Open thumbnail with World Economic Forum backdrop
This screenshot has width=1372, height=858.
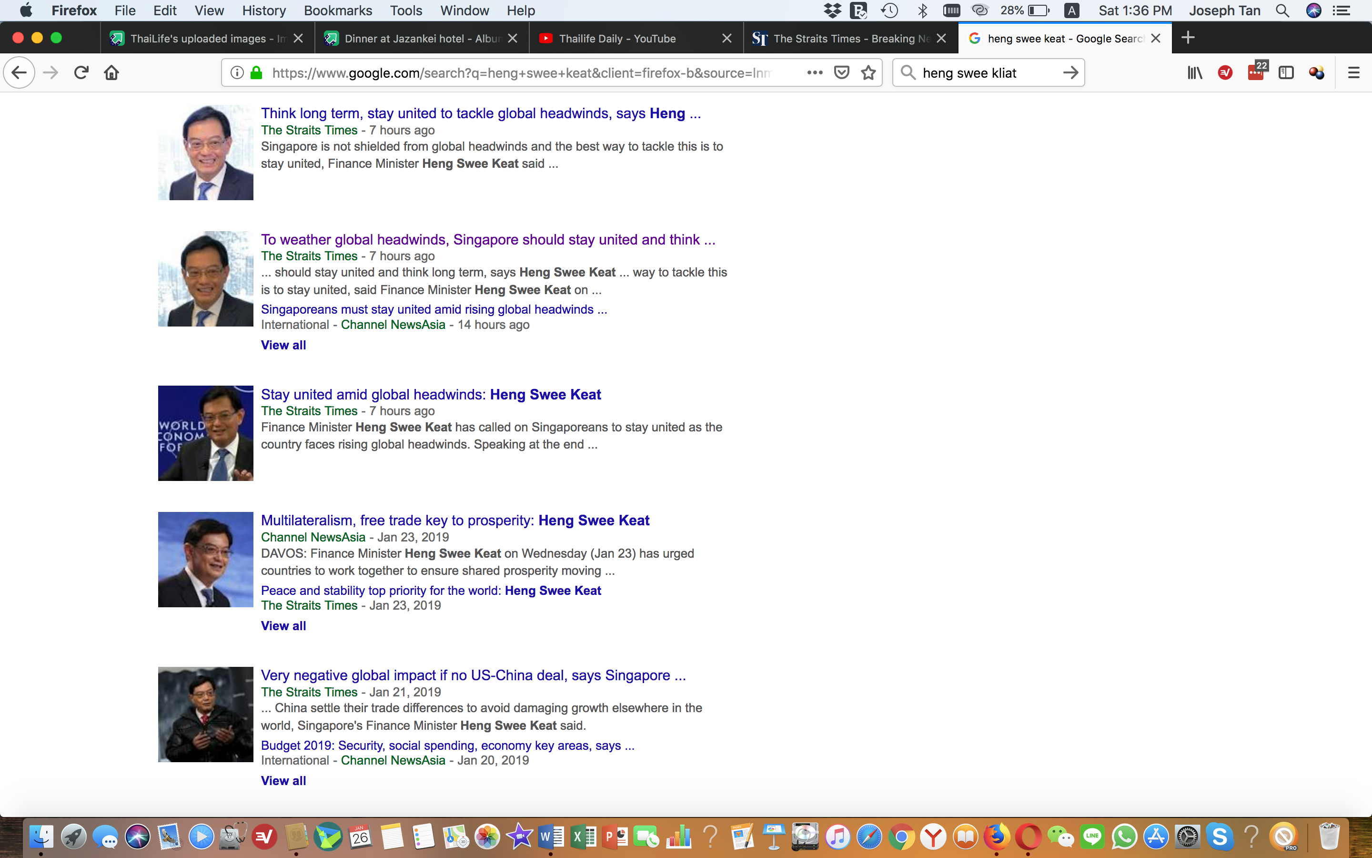tap(206, 434)
